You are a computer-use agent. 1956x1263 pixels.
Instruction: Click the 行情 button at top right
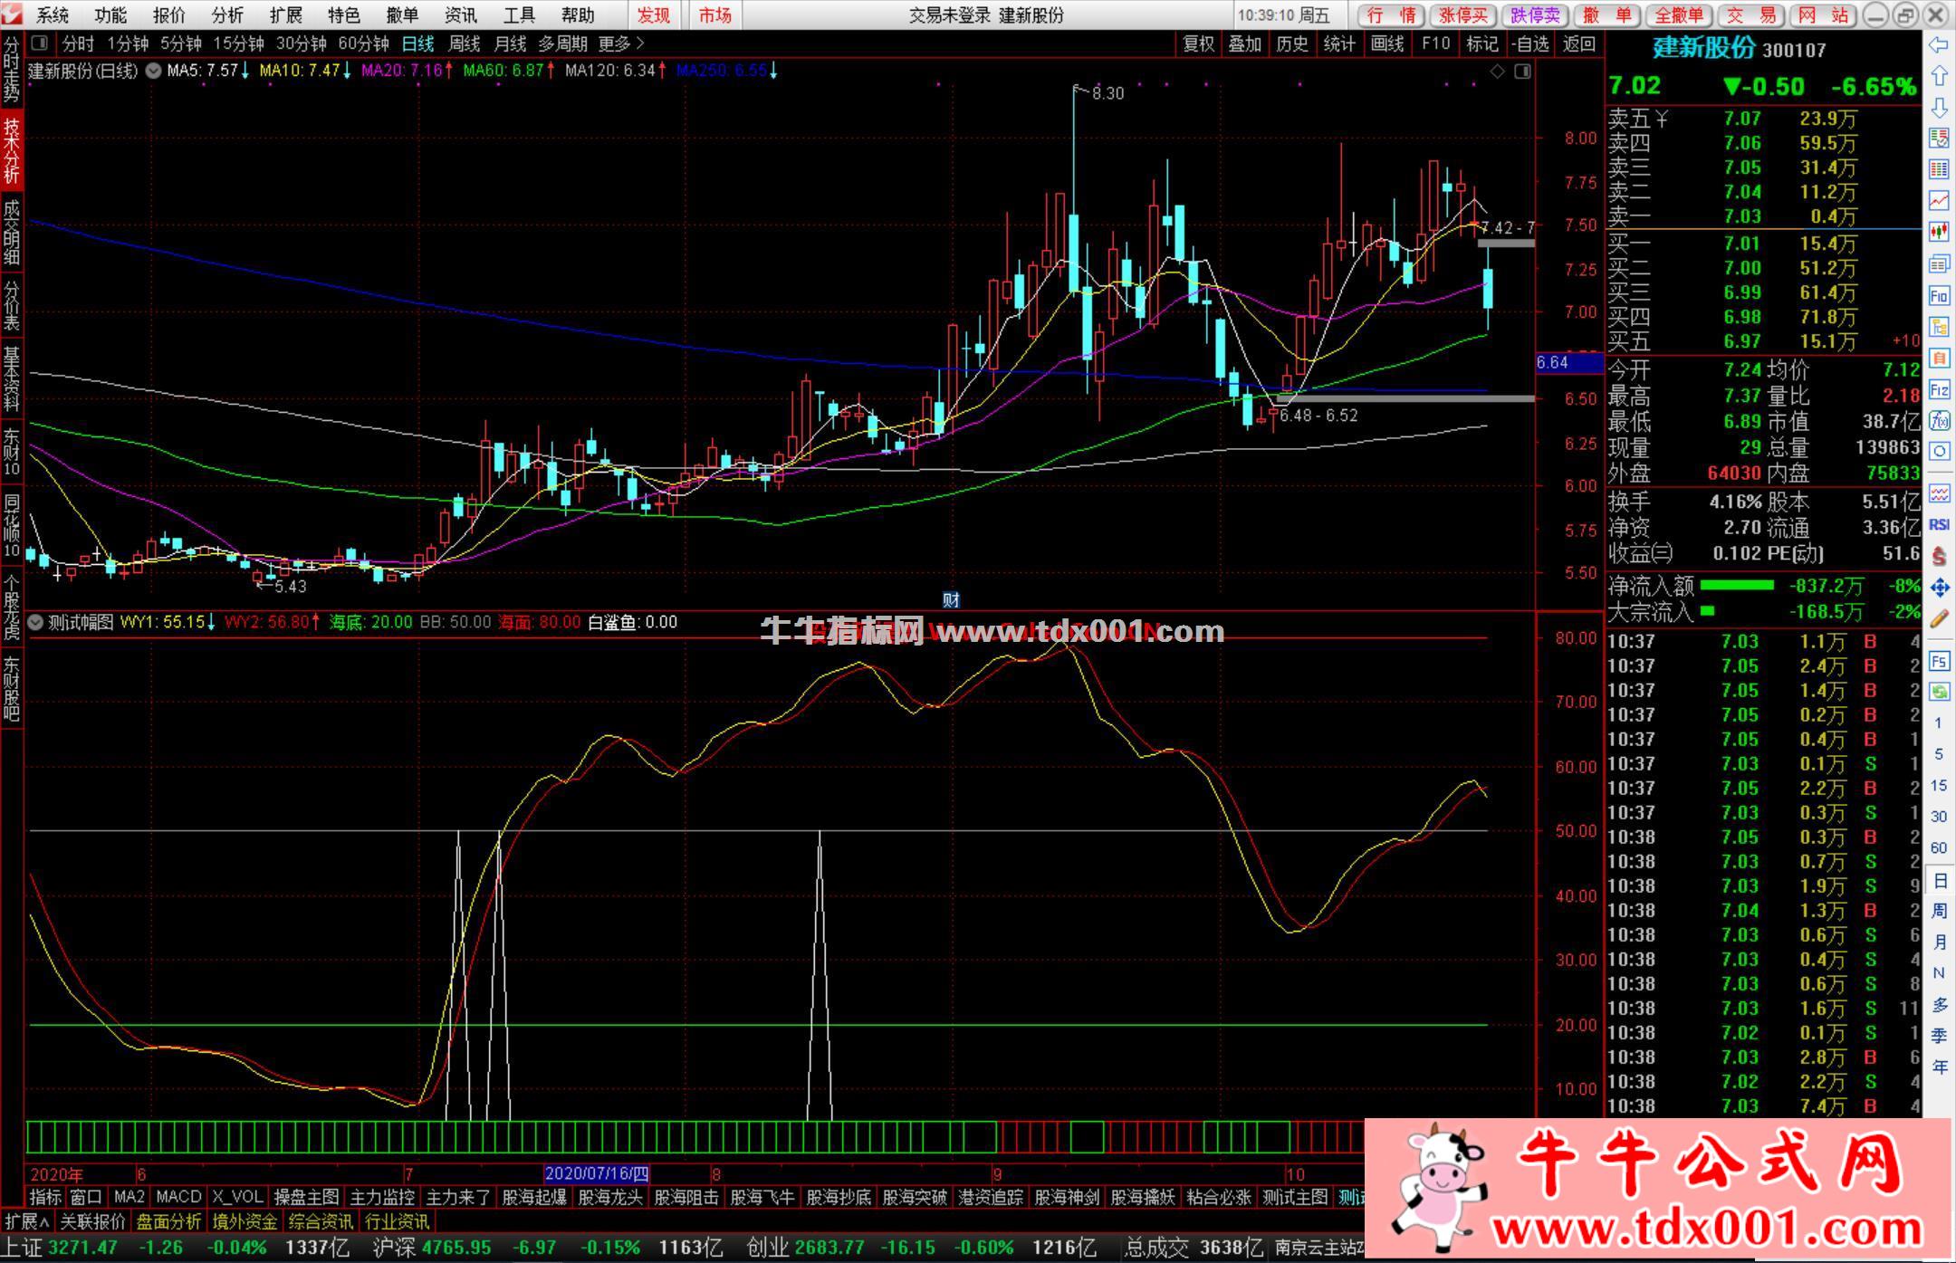(x=1392, y=15)
